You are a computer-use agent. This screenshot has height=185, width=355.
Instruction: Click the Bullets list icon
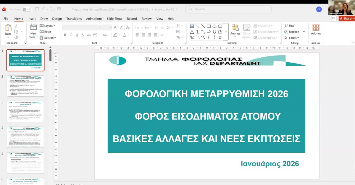coord(137,27)
